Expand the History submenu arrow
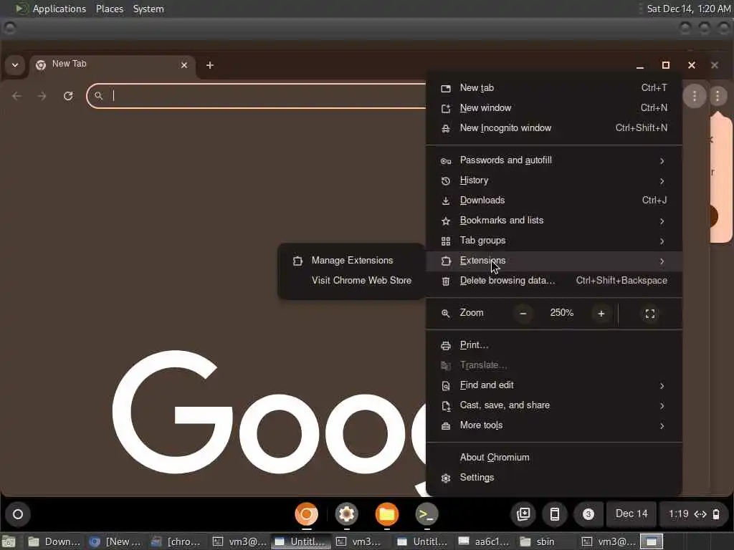734x550 pixels. 662,181
